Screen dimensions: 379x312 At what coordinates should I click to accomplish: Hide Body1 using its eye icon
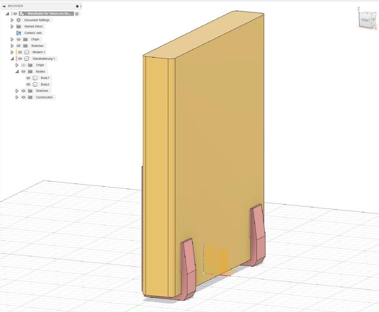28,78
